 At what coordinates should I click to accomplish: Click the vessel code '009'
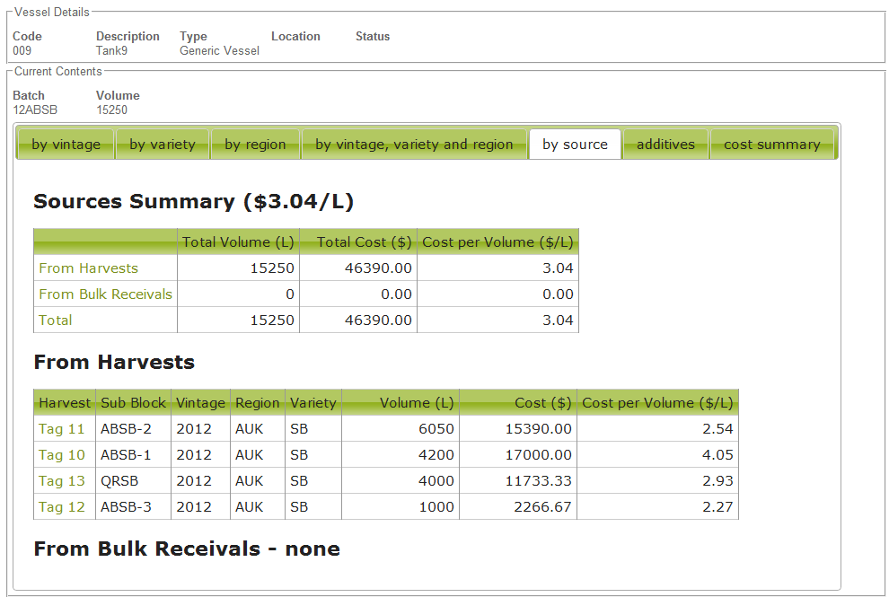(22, 50)
